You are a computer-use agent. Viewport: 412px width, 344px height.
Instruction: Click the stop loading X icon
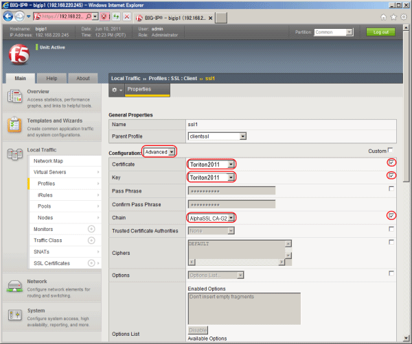click(x=127, y=16)
